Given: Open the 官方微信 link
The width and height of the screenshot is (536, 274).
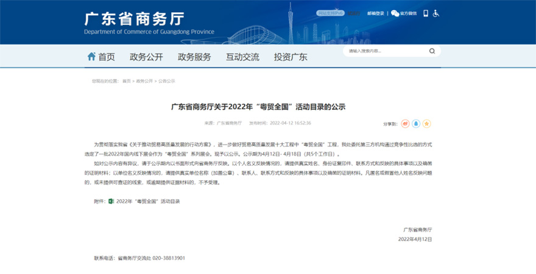Looking at the screenshot, I should pos(409,13).
